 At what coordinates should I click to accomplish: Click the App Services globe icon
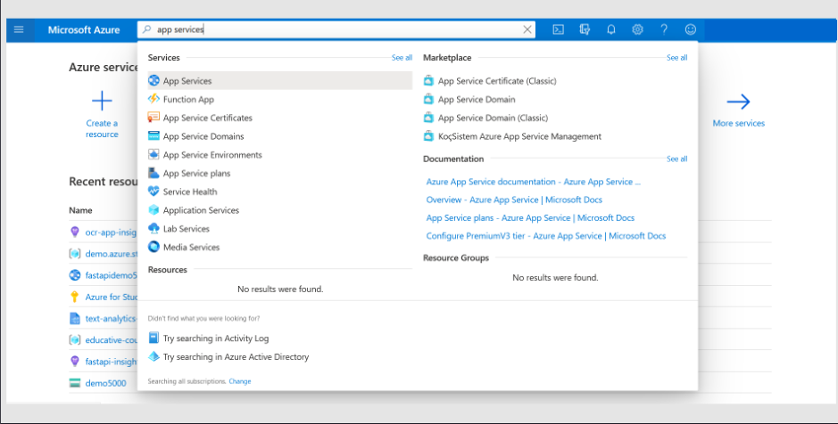point(153,80)
